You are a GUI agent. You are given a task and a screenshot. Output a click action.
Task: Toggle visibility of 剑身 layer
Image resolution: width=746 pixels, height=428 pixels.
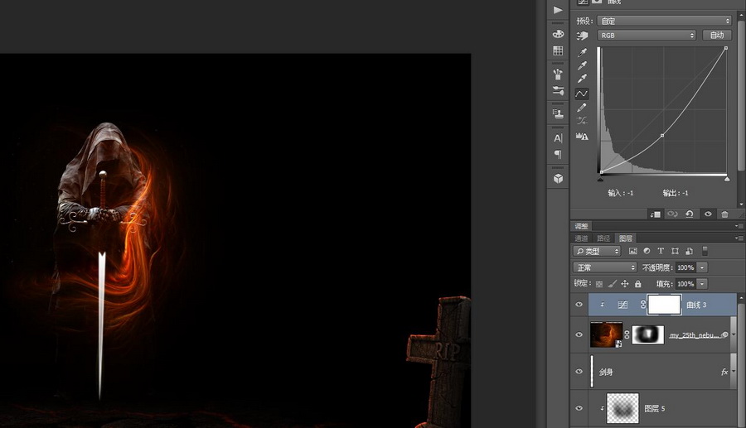[579, 372]
